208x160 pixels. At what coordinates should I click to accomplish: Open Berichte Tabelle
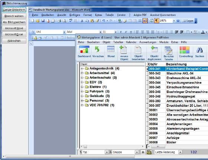tap(169, 53)
